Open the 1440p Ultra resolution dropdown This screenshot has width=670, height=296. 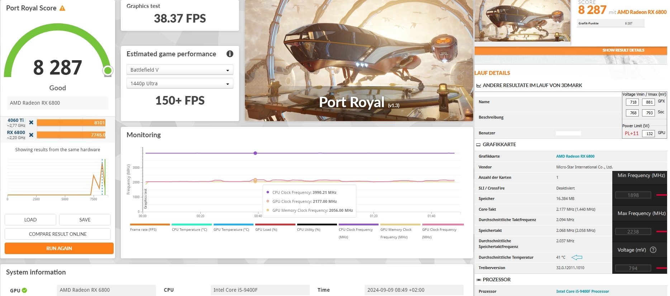point(180,83)
